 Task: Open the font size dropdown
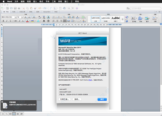tap(22, 17)
